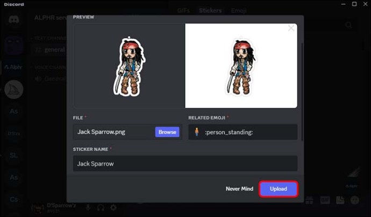This screenshot has width=371, height=217.
Task: Open the SL server in sidebar
Action: (x=13, y=155)
